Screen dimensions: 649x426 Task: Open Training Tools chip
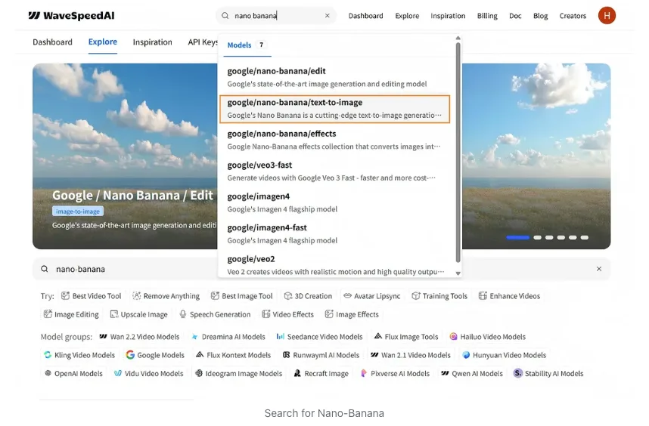[439, 296]
